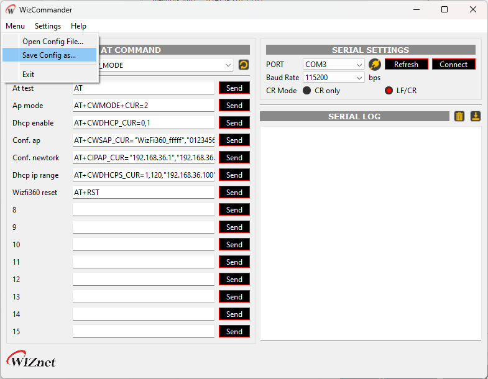Viewport: 488px width, 379px height.
Task: Click Send button for row 11
Action: click(234, 262)
